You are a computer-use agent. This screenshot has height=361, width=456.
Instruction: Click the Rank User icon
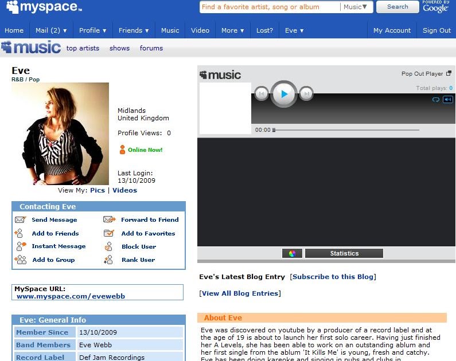[x=108, y=260]
